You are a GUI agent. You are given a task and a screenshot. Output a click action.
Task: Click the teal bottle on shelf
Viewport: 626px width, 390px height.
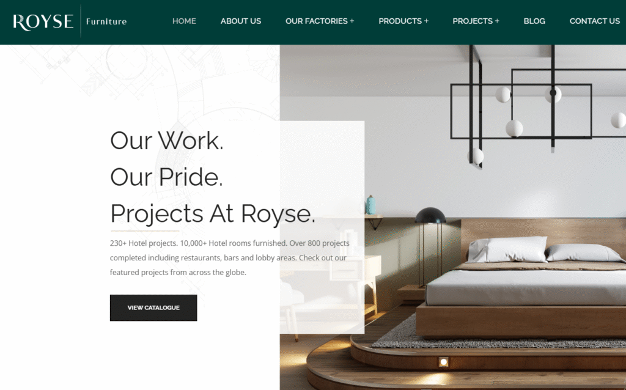click(x=371, y=205)
